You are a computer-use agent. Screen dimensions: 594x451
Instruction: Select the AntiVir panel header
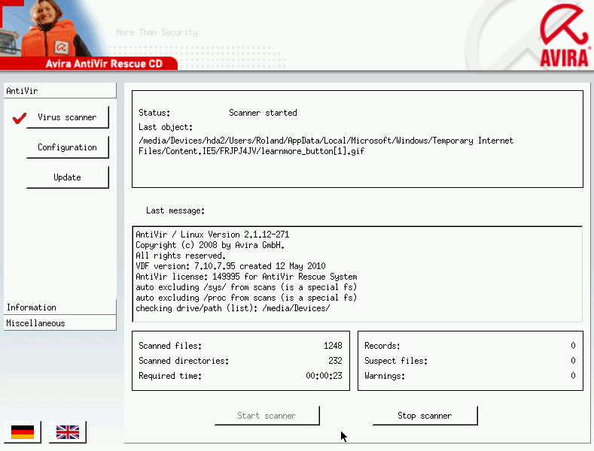click(60, 91)
